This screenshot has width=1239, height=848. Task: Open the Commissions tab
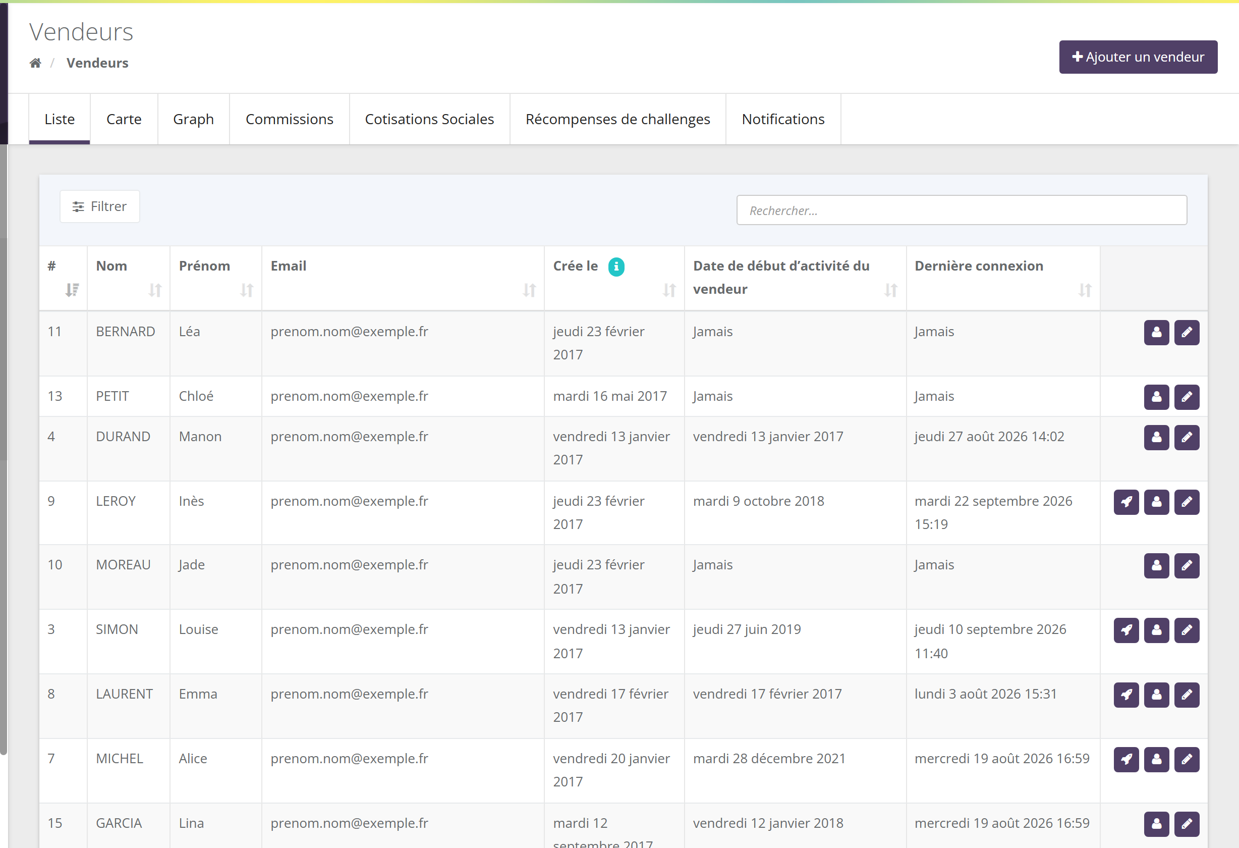(x=290, y=119)
